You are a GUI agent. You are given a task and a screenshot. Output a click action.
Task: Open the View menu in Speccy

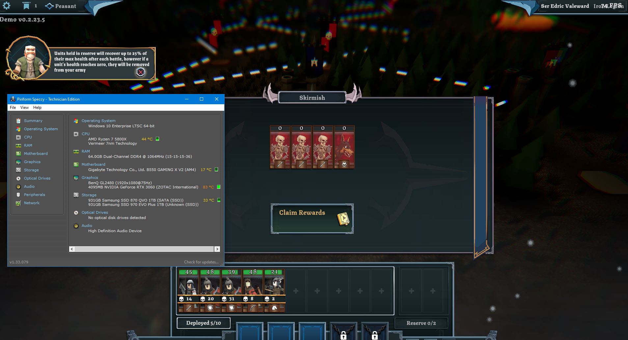(24, 108)
